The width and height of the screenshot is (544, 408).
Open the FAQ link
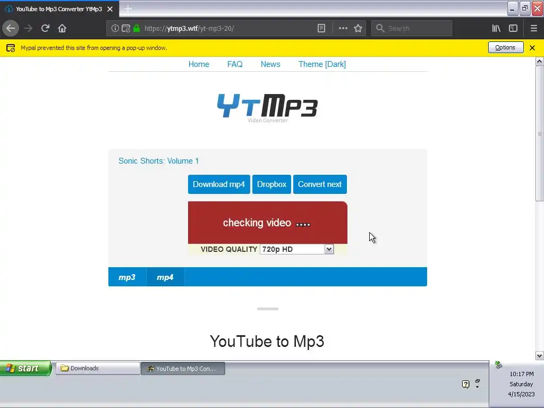[x=235, y=64]
